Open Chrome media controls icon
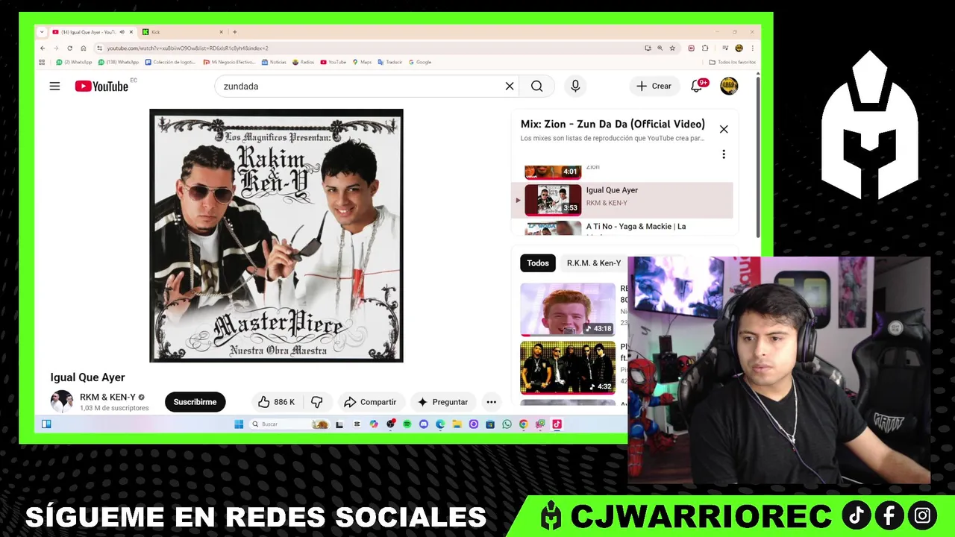The width and height of the screenshot is (955, 537). [724, 48]
